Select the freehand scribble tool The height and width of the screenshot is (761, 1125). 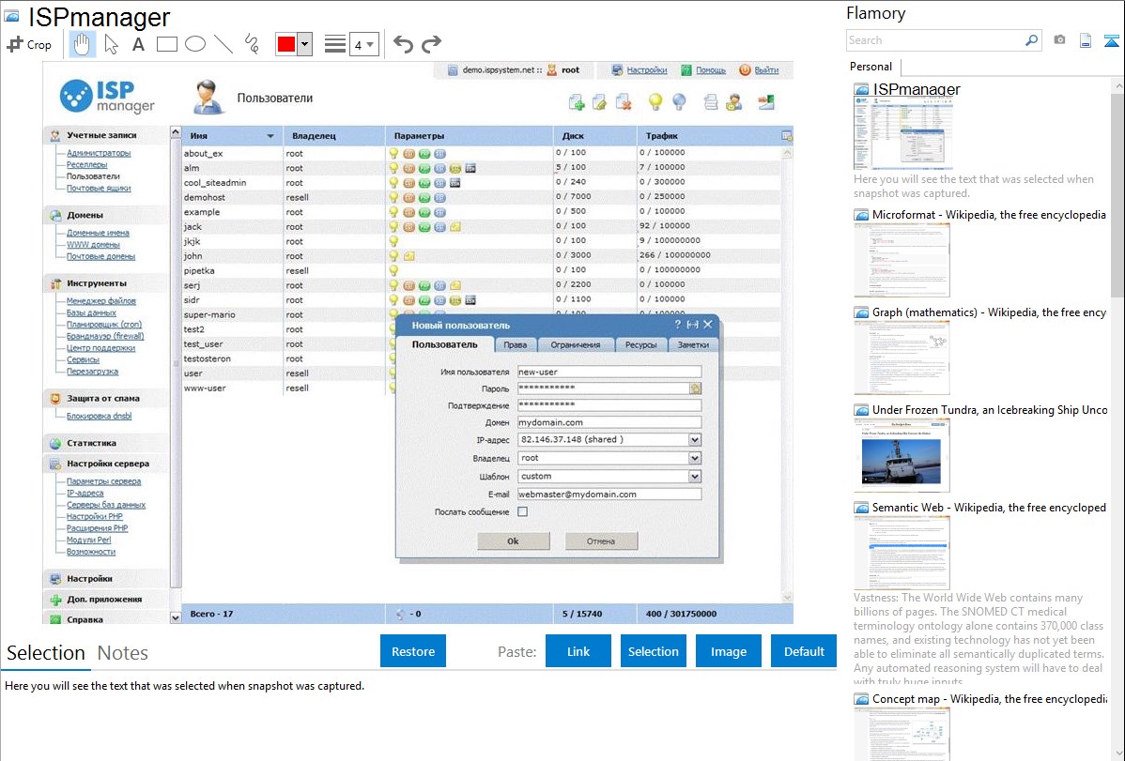coord(252,44)
